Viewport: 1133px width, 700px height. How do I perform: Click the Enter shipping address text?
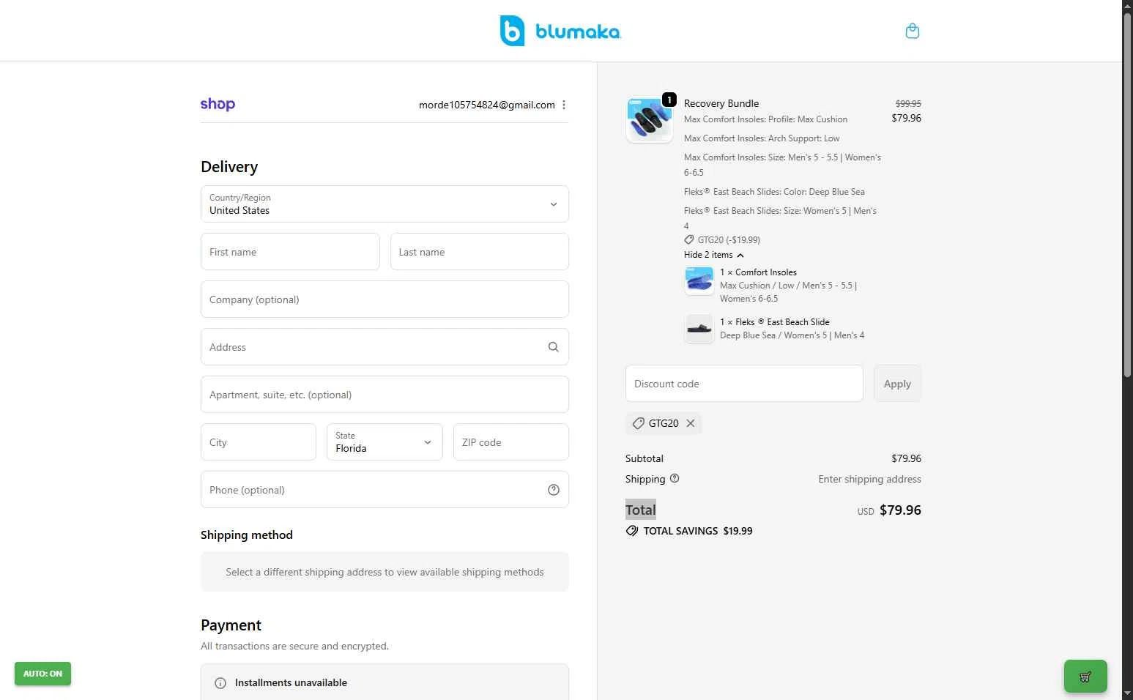[x=869, y=479]
